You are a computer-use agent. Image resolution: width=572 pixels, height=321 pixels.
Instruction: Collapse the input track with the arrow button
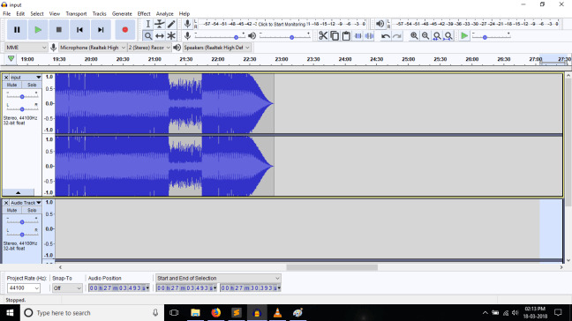click(x=19, y=192)
